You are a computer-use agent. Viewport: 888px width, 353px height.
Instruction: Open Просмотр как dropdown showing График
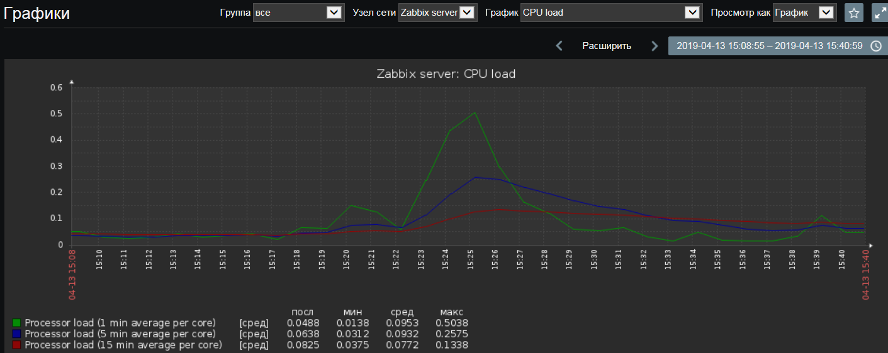coord(805,13)
